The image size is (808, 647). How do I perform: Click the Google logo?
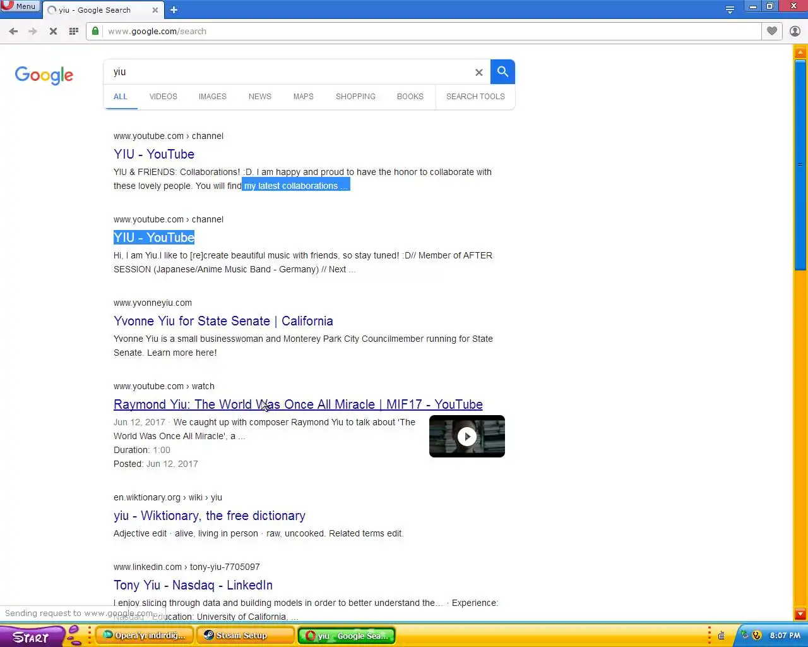(x=44, y=75)
